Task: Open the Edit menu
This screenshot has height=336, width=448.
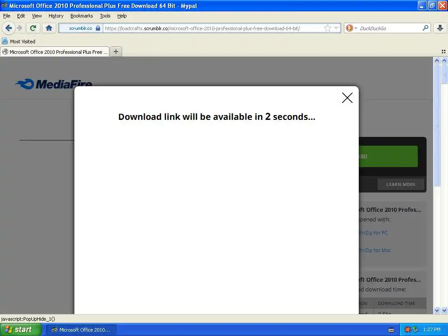Action: (21, 16)
